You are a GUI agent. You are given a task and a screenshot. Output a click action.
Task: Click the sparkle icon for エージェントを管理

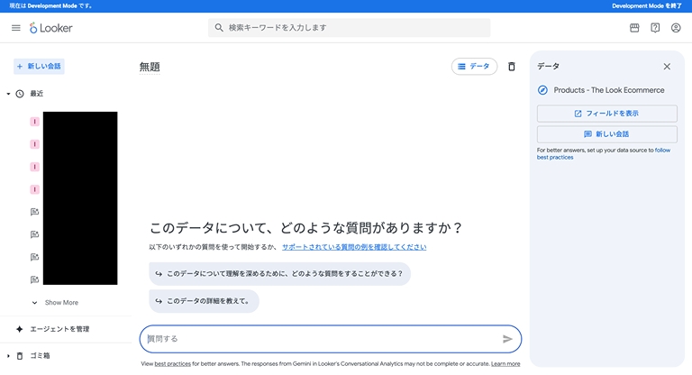(x=20, y=329)
